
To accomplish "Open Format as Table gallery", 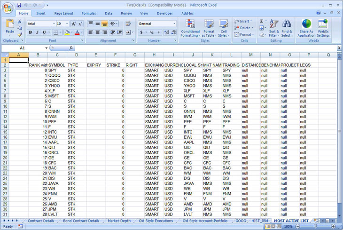I will coord(209,28).
